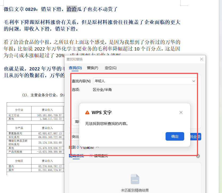Click the AI badge beside 模糊查找
The image size is (222, 193).
pyautogui.click(x=91, y=156)
